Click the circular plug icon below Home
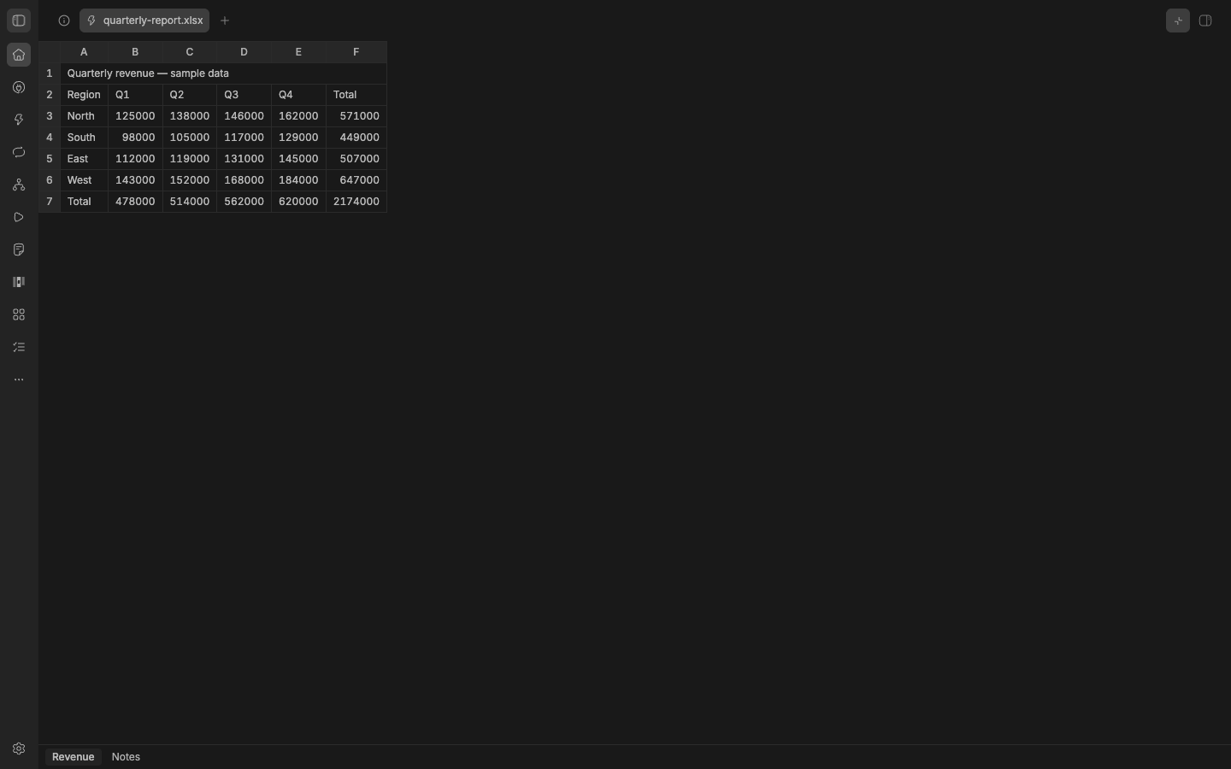This screenshot has width=1231, height=769. (19, 88)
